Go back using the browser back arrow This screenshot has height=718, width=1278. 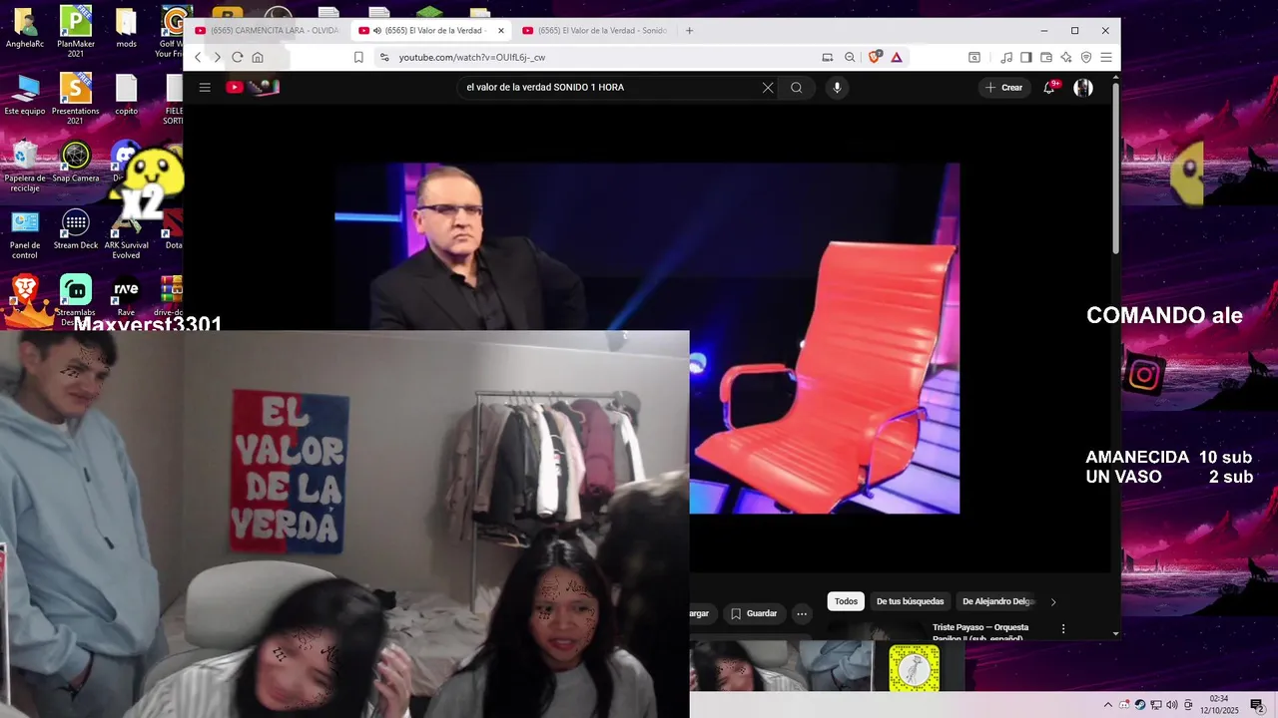pos(198,57)
